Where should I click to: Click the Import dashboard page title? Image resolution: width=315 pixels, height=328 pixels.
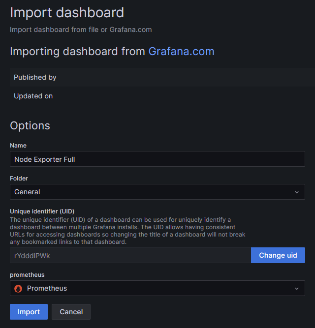click(67, 12)
